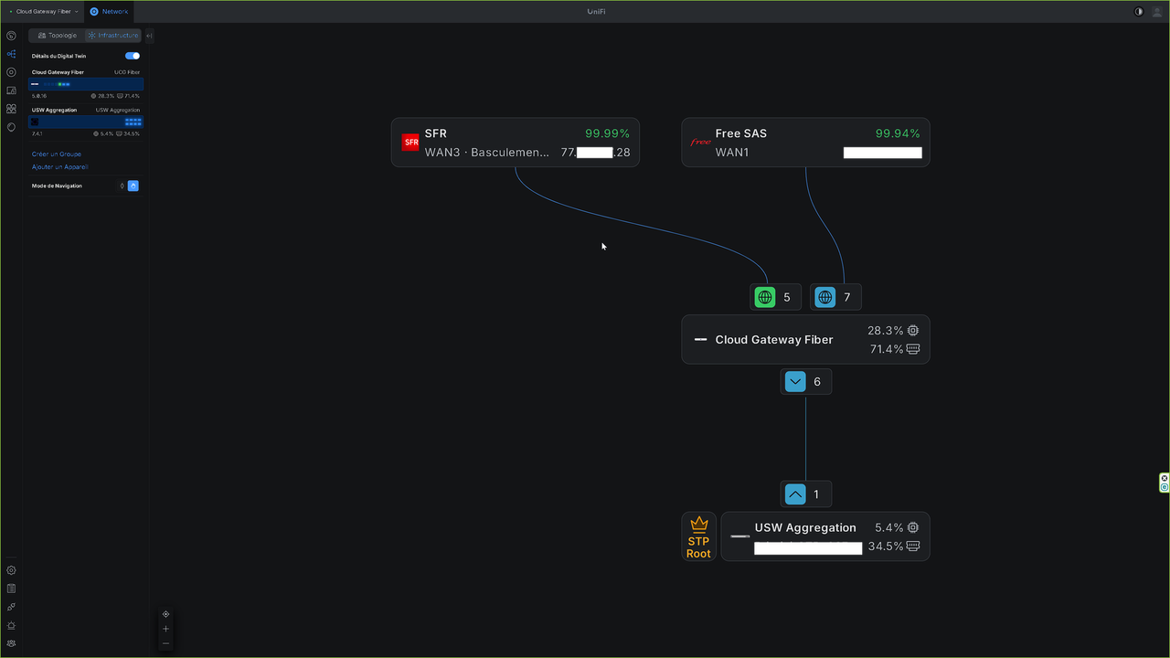Click blue globe port 7 icon
Image resolution: width=1170 pixels, height=658 pixels.
pyautogui.click(x=825, y=297)
